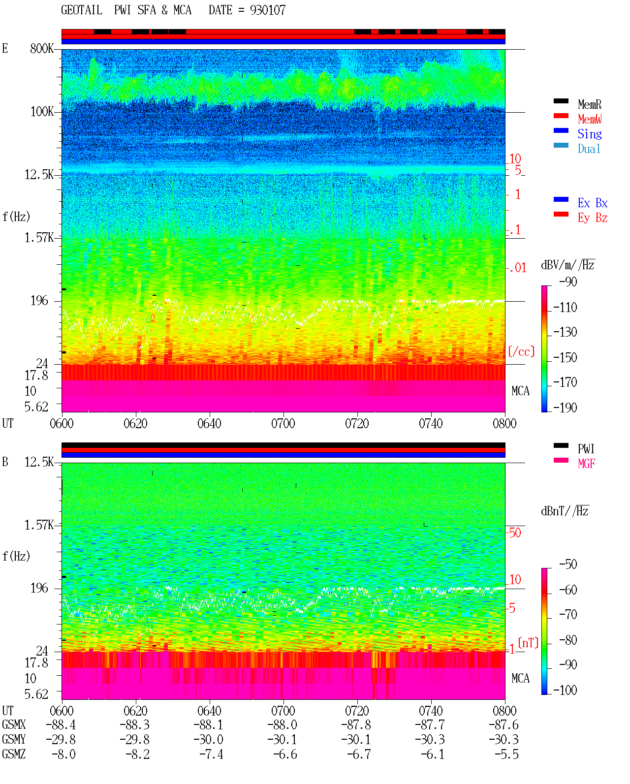Click the red "[nT]" unit label
The width and height of the screenshot is (630, 784).
(529, 643)
